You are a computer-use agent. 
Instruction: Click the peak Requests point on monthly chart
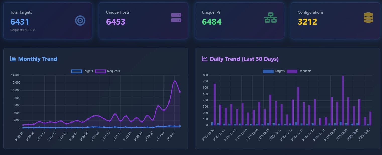point(174,81)
